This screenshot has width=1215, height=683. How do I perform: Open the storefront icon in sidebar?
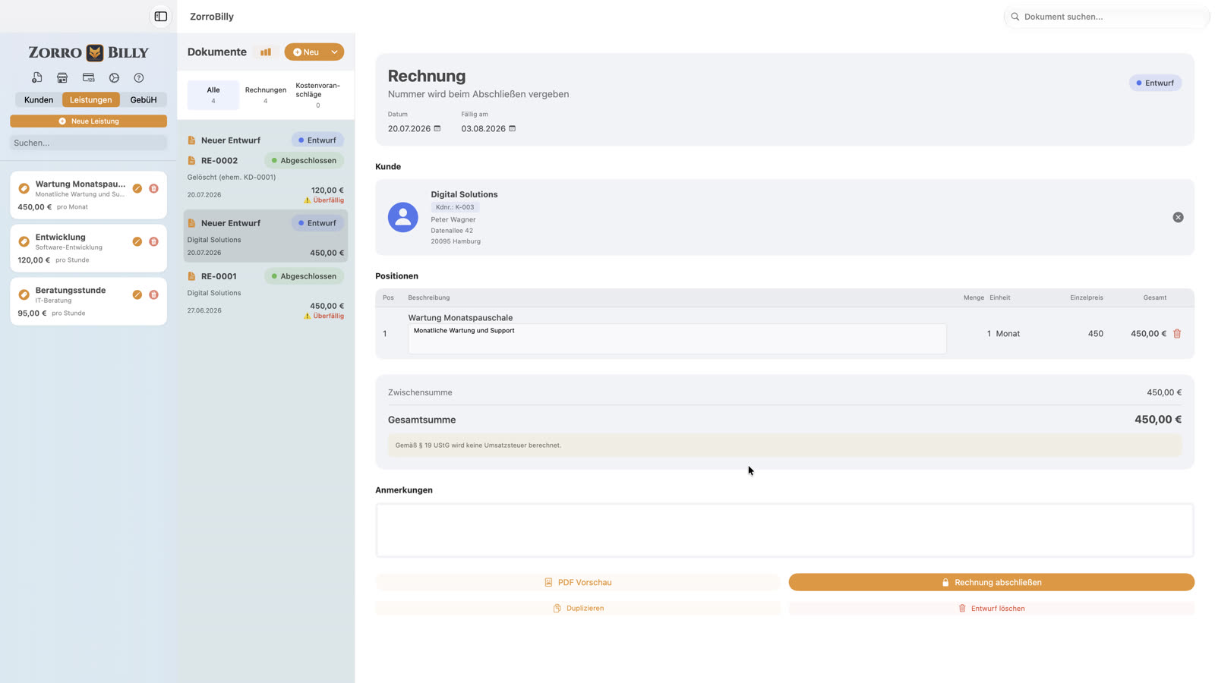(x=62, y=77)
